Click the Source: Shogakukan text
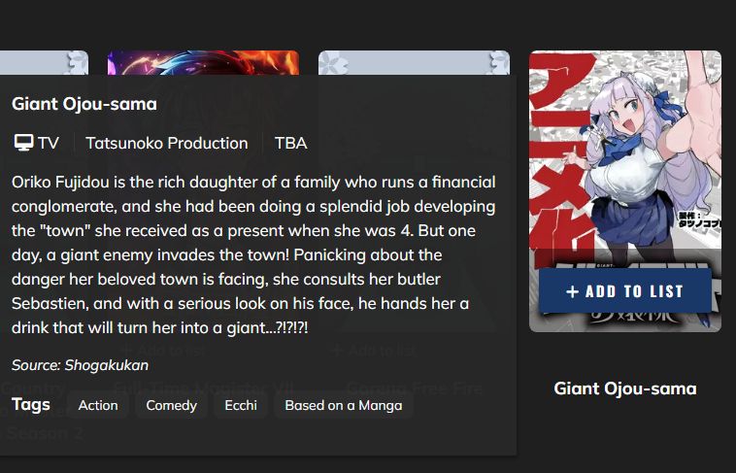This screenshot has height=473, width=736. (x=80, y=365)
